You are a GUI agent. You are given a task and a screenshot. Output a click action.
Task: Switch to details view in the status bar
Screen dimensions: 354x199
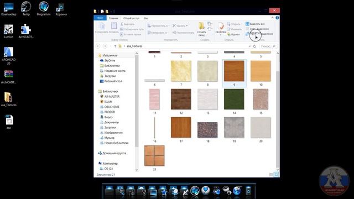(271, 175)
